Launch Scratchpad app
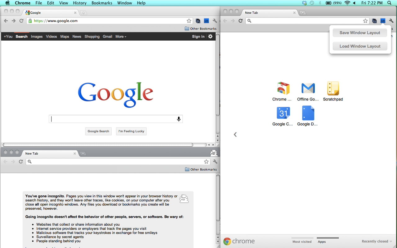This screenshot has height=248, width=397. click(x=333, y=91)
